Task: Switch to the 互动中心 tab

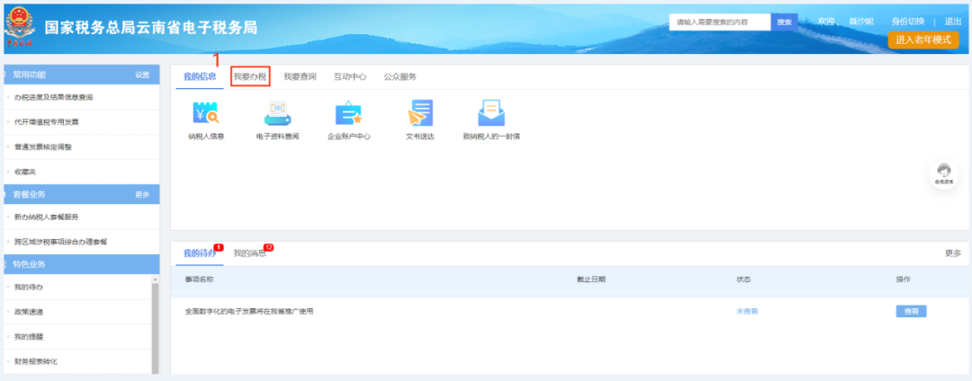Action: 350,76
